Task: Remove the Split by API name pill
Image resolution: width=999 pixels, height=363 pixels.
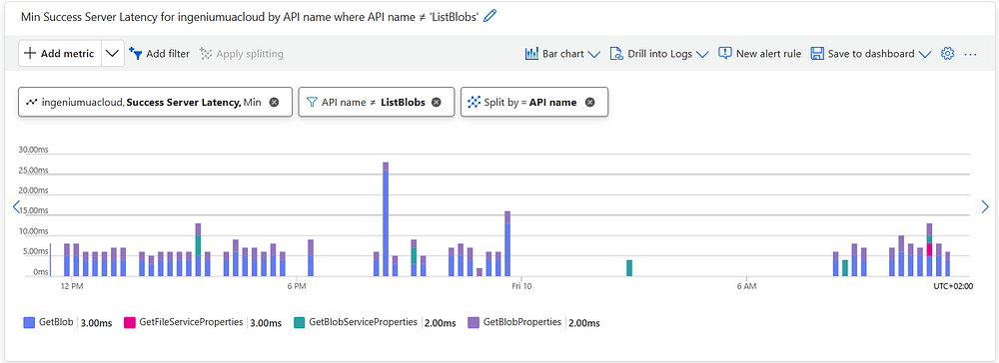Action: pyautogui.click(x=590, y=102)
